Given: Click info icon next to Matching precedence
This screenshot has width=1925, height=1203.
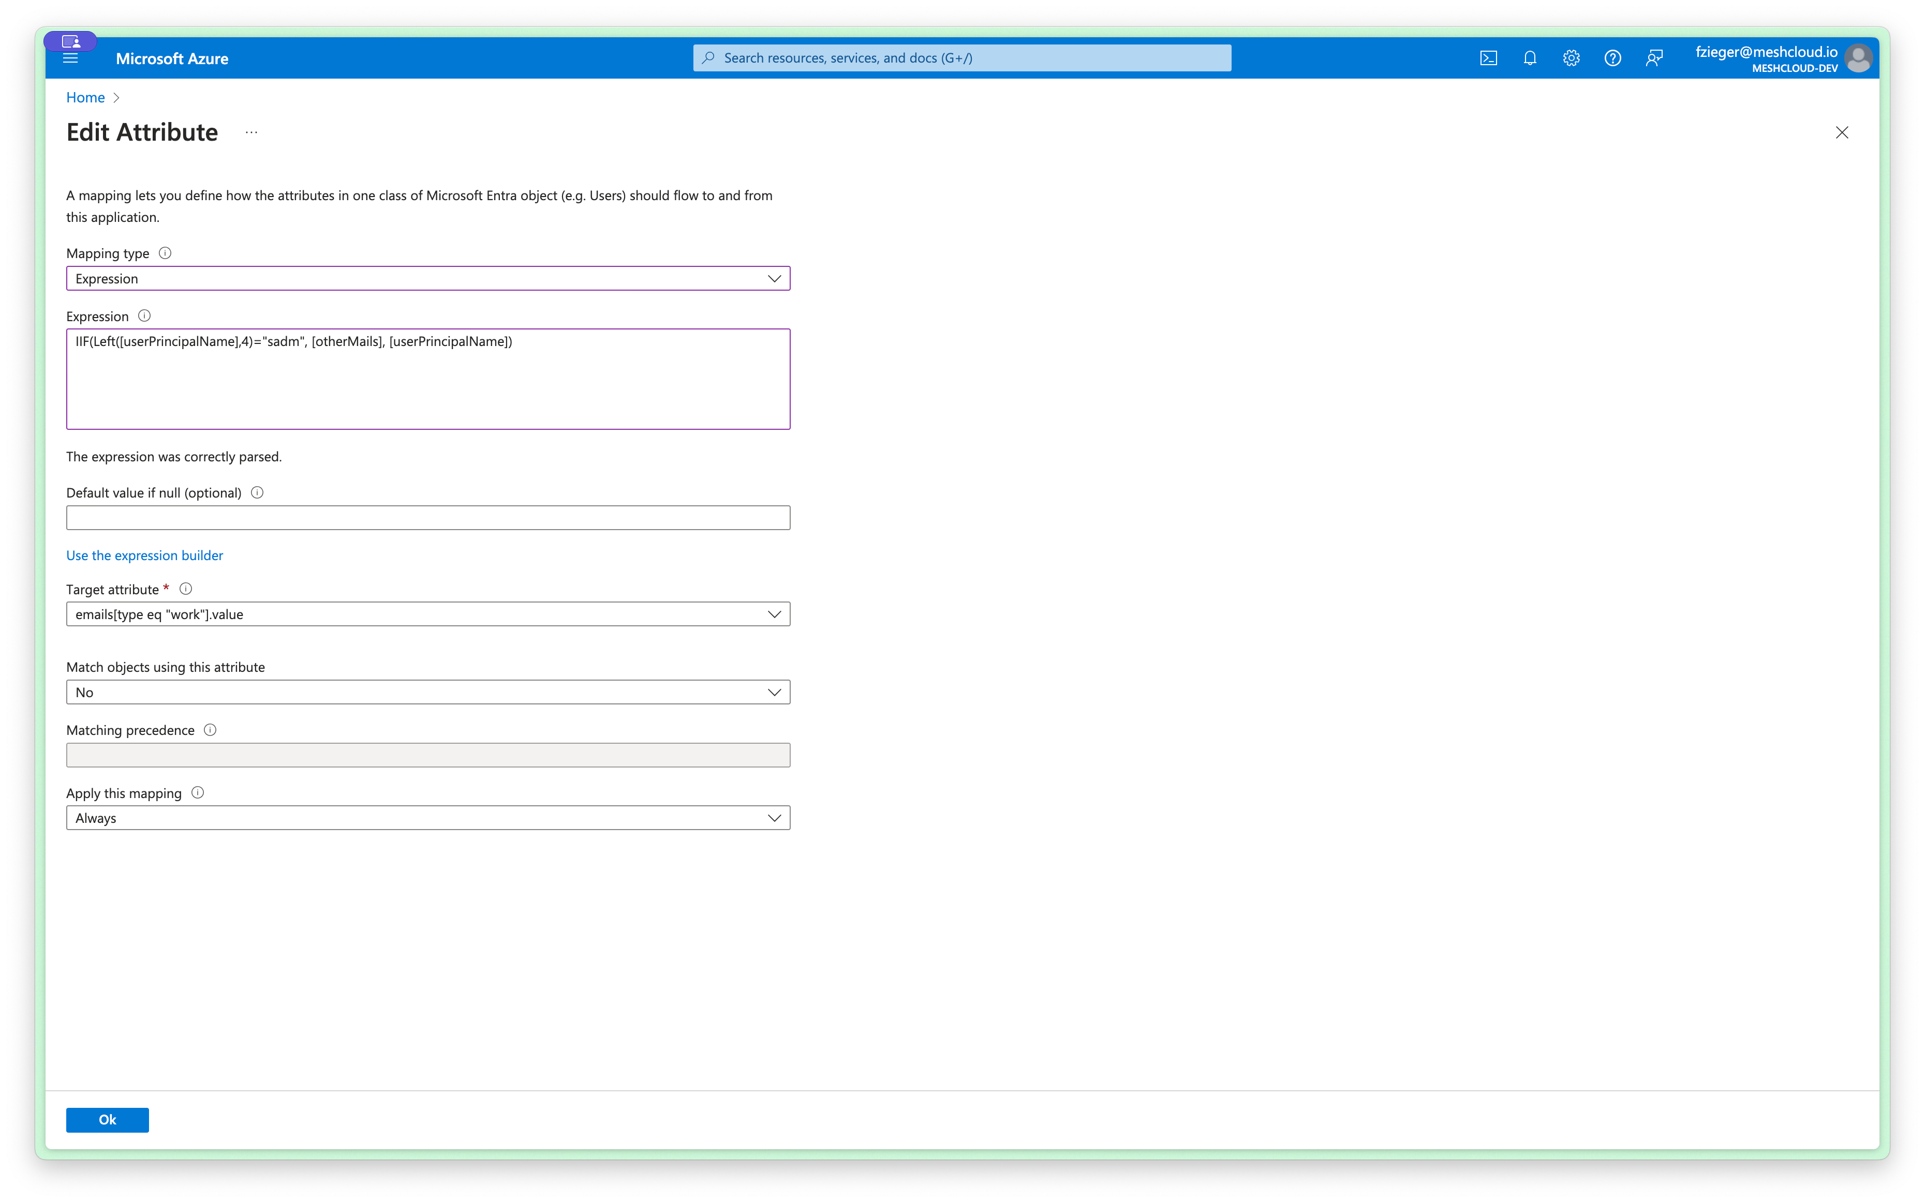Looking at the screenshot, I should click(210, 730).
